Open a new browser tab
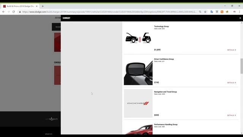 43,6
